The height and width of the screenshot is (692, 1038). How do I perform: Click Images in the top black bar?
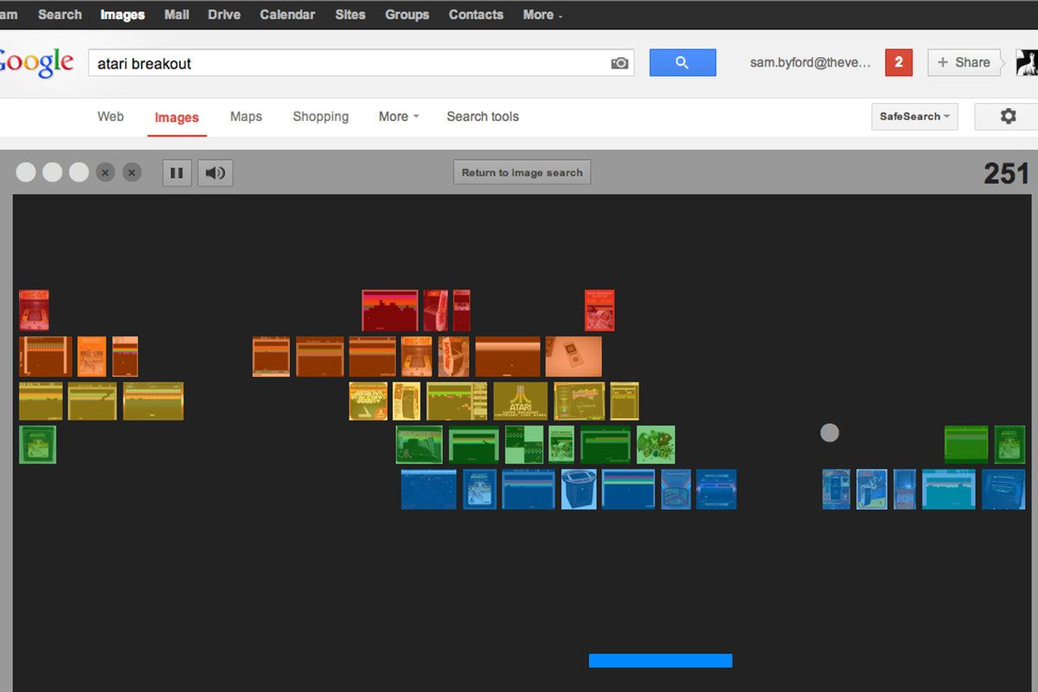click(x=123, y=15)
